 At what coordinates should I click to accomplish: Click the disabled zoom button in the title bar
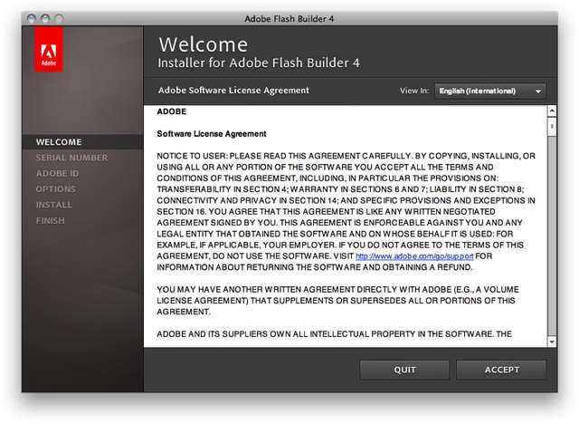[59, 18]
